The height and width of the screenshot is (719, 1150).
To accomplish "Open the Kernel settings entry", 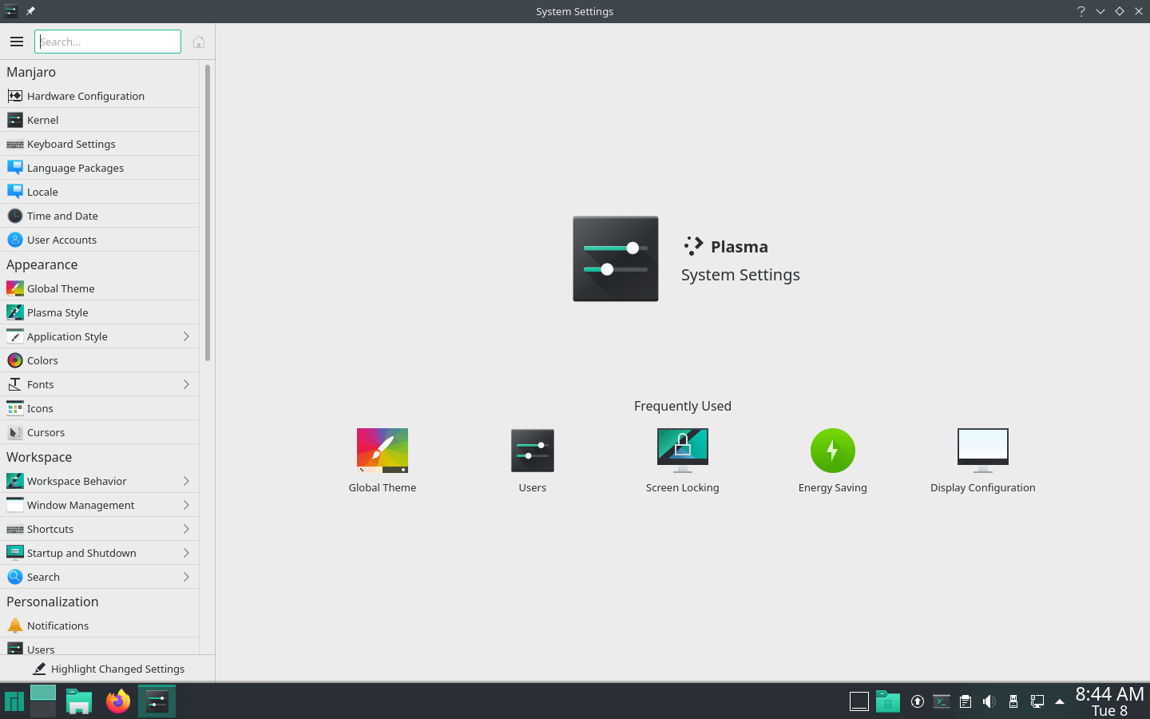I will point(100,120).
